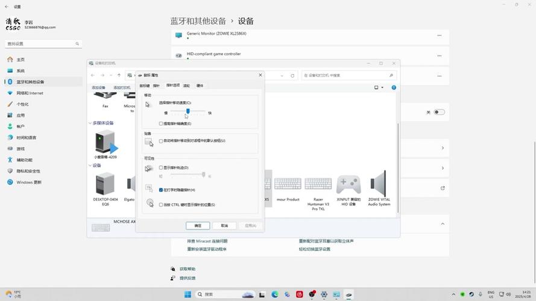Enable 显示指针轨迹 checkbox

[161, 167]
